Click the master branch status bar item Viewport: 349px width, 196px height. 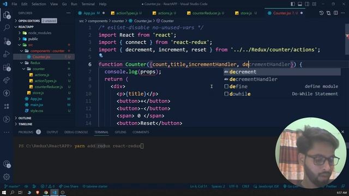(12, 186)
